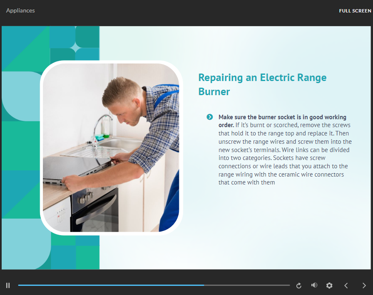Advance to the next slide arrow
Viewport: 373px width, 295px height.
(x=364, y=285)
